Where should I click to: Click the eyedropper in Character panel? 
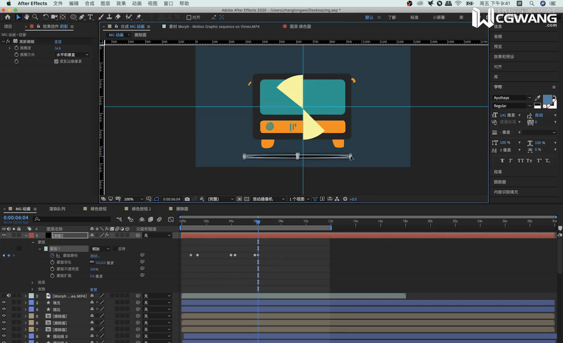[x=537, y=98]
